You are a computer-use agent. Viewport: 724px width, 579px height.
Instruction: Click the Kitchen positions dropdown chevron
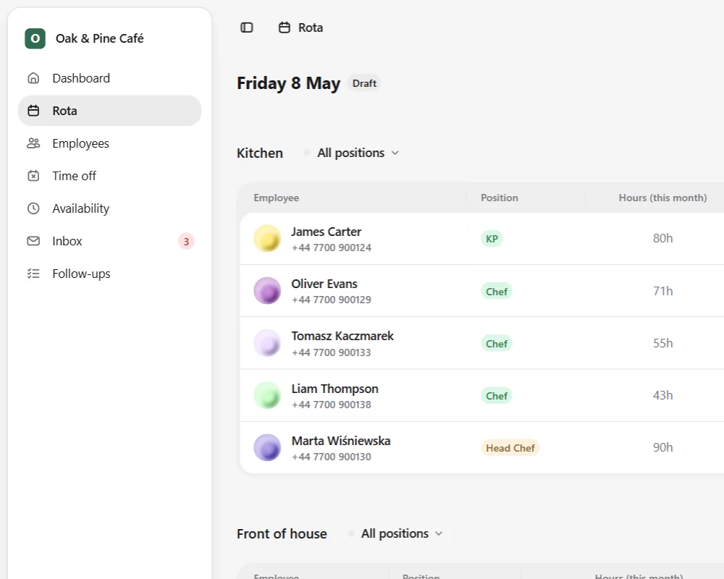[x=395, y=153]
